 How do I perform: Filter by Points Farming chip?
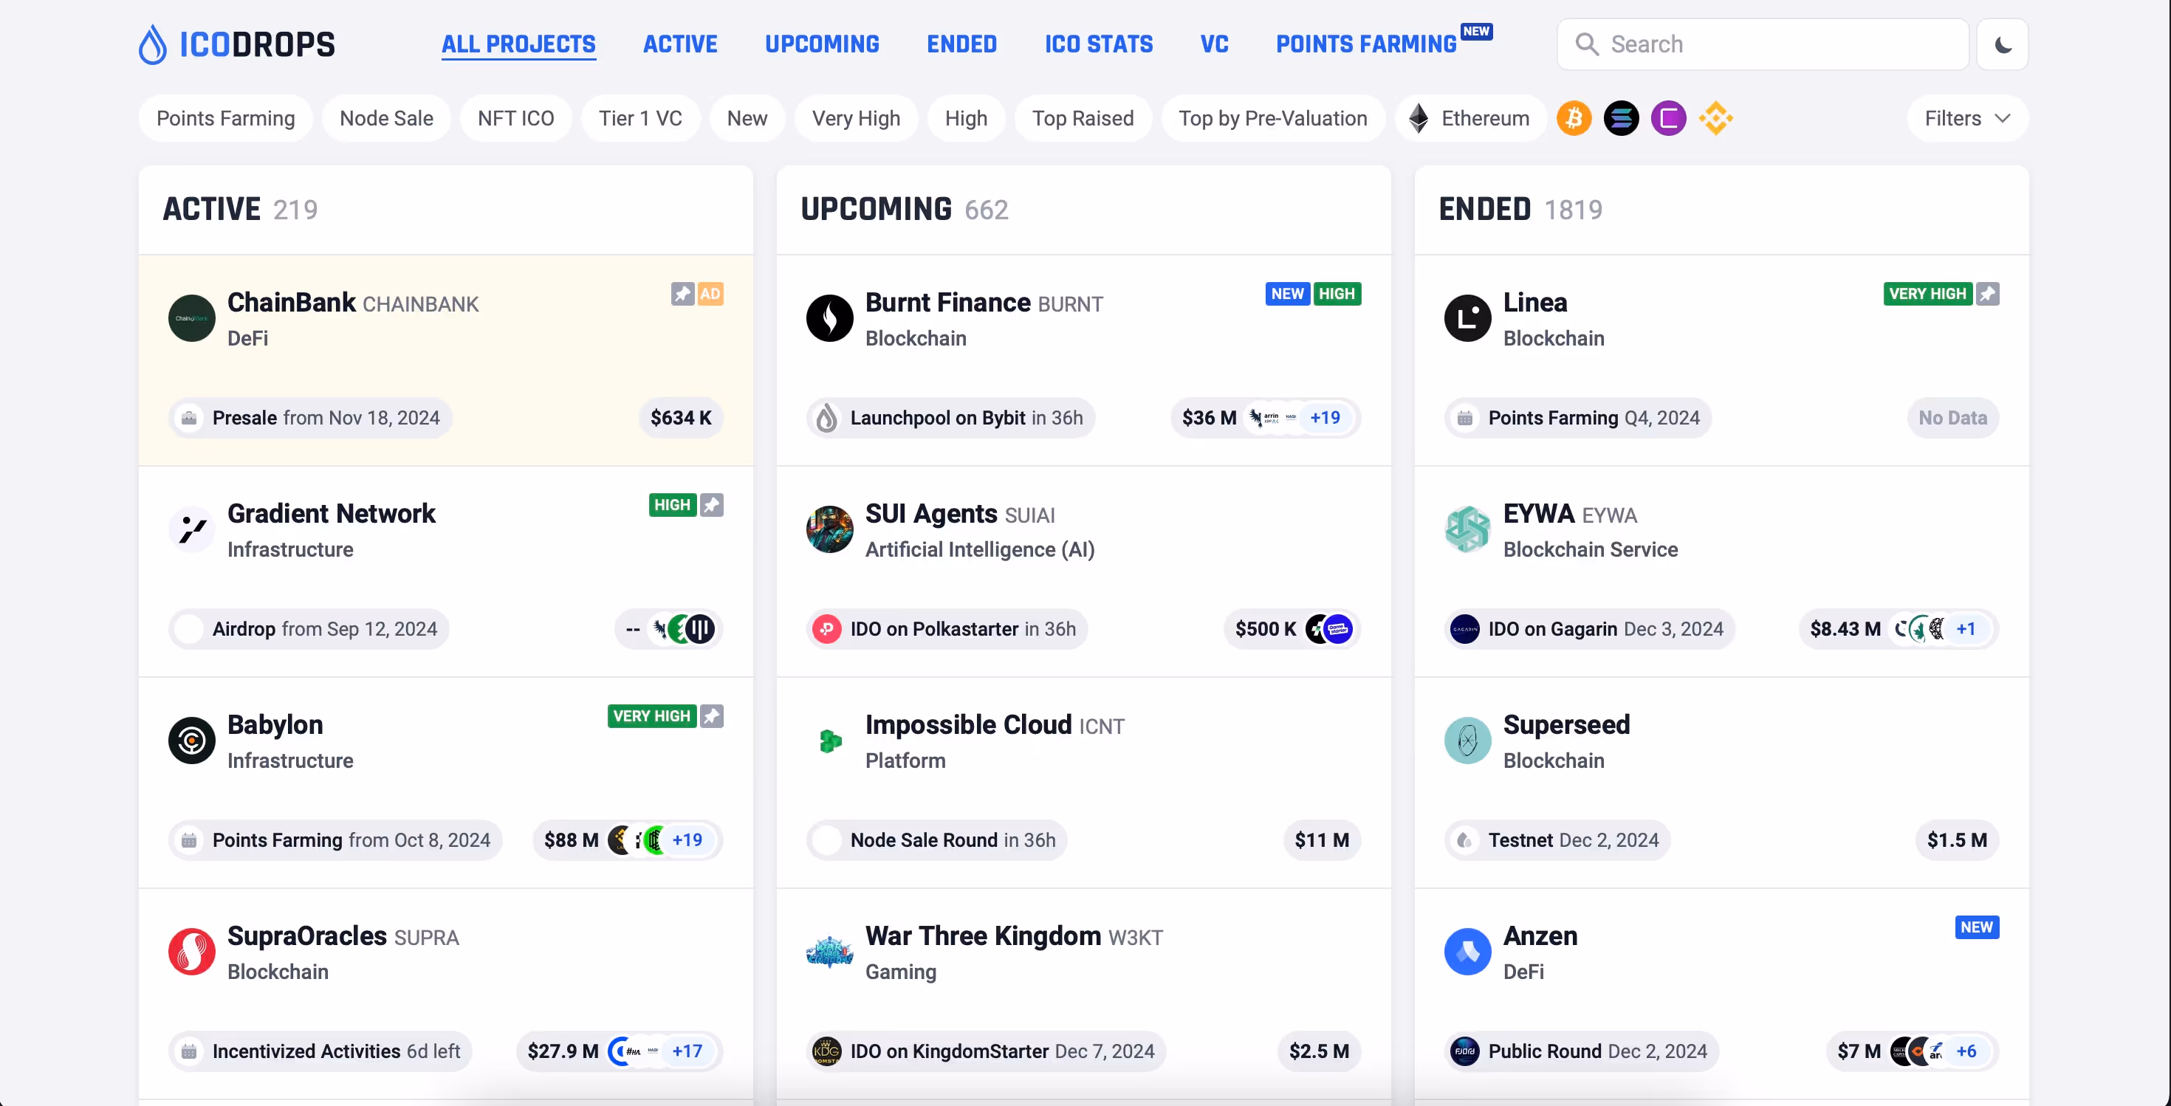click(x=226, y=118)
